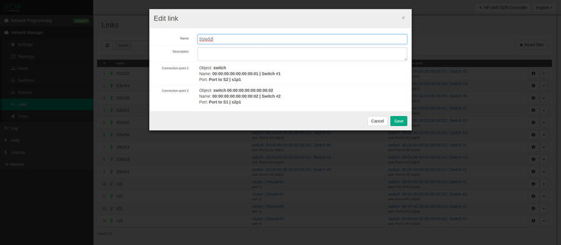The width and height of the screenshot is (561, 245).
Task: Save the edited link
Action: click(x=398, y=121)
